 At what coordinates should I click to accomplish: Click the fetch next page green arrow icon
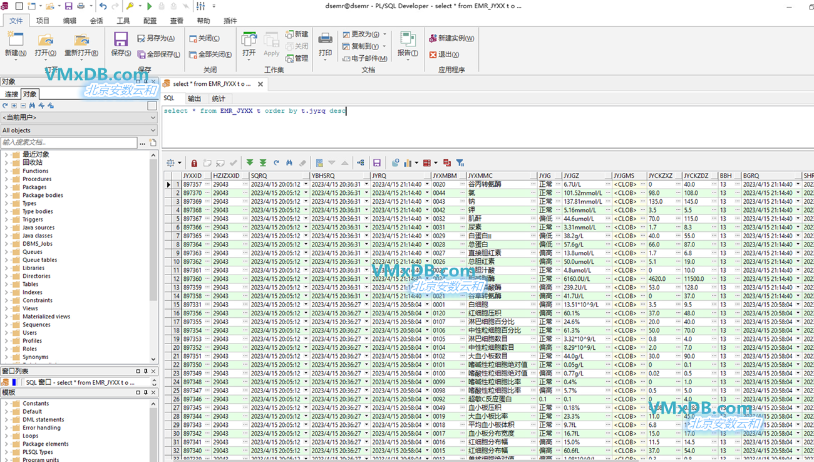click(250, 163)
